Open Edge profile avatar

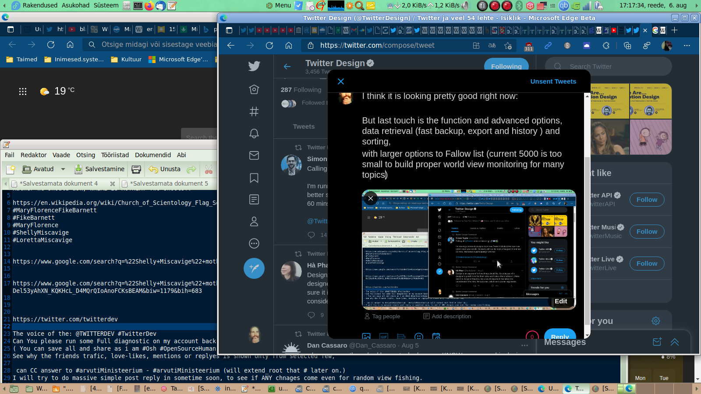tap(667, 46)
